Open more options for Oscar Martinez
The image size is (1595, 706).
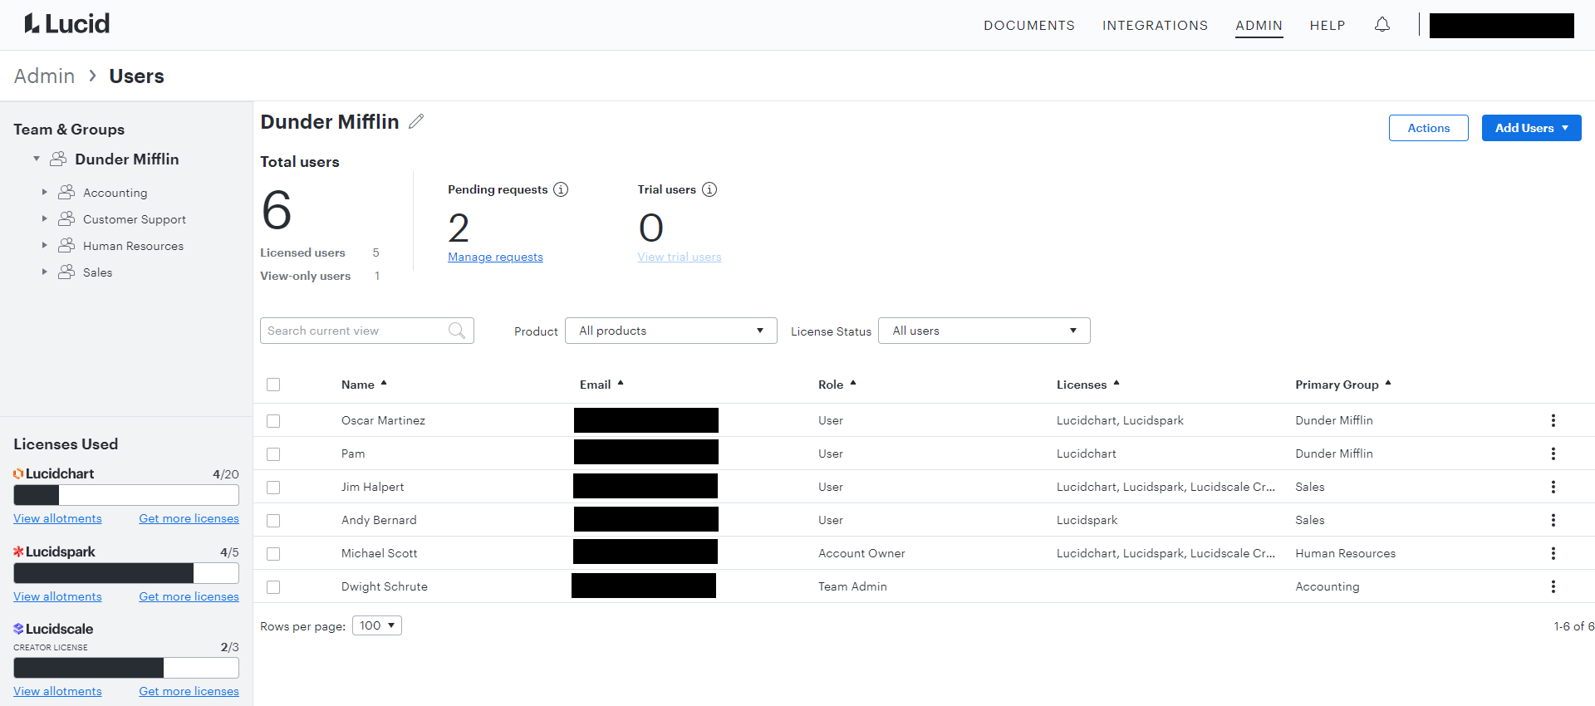[1553, 420]
